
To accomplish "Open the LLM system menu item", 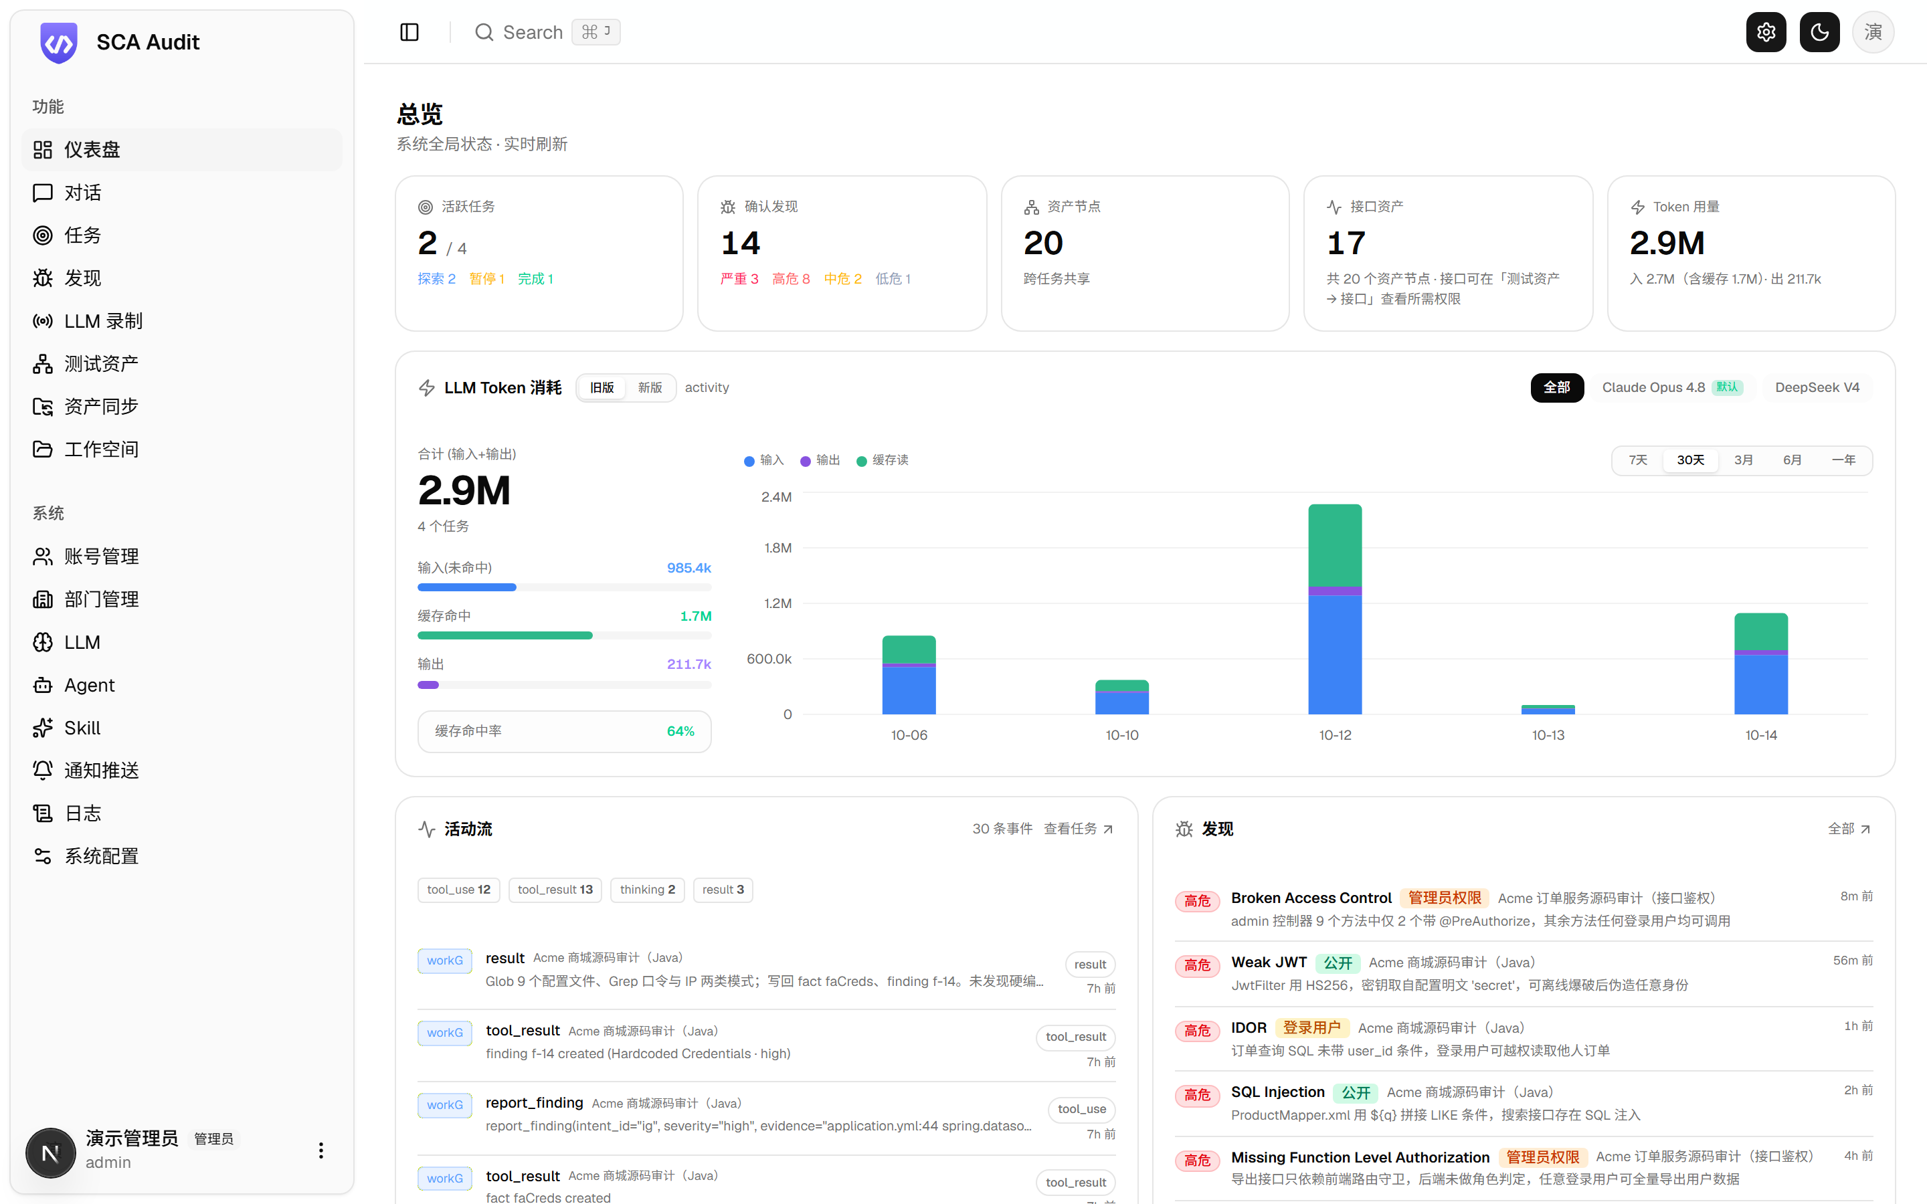I will tap(181, 642).
